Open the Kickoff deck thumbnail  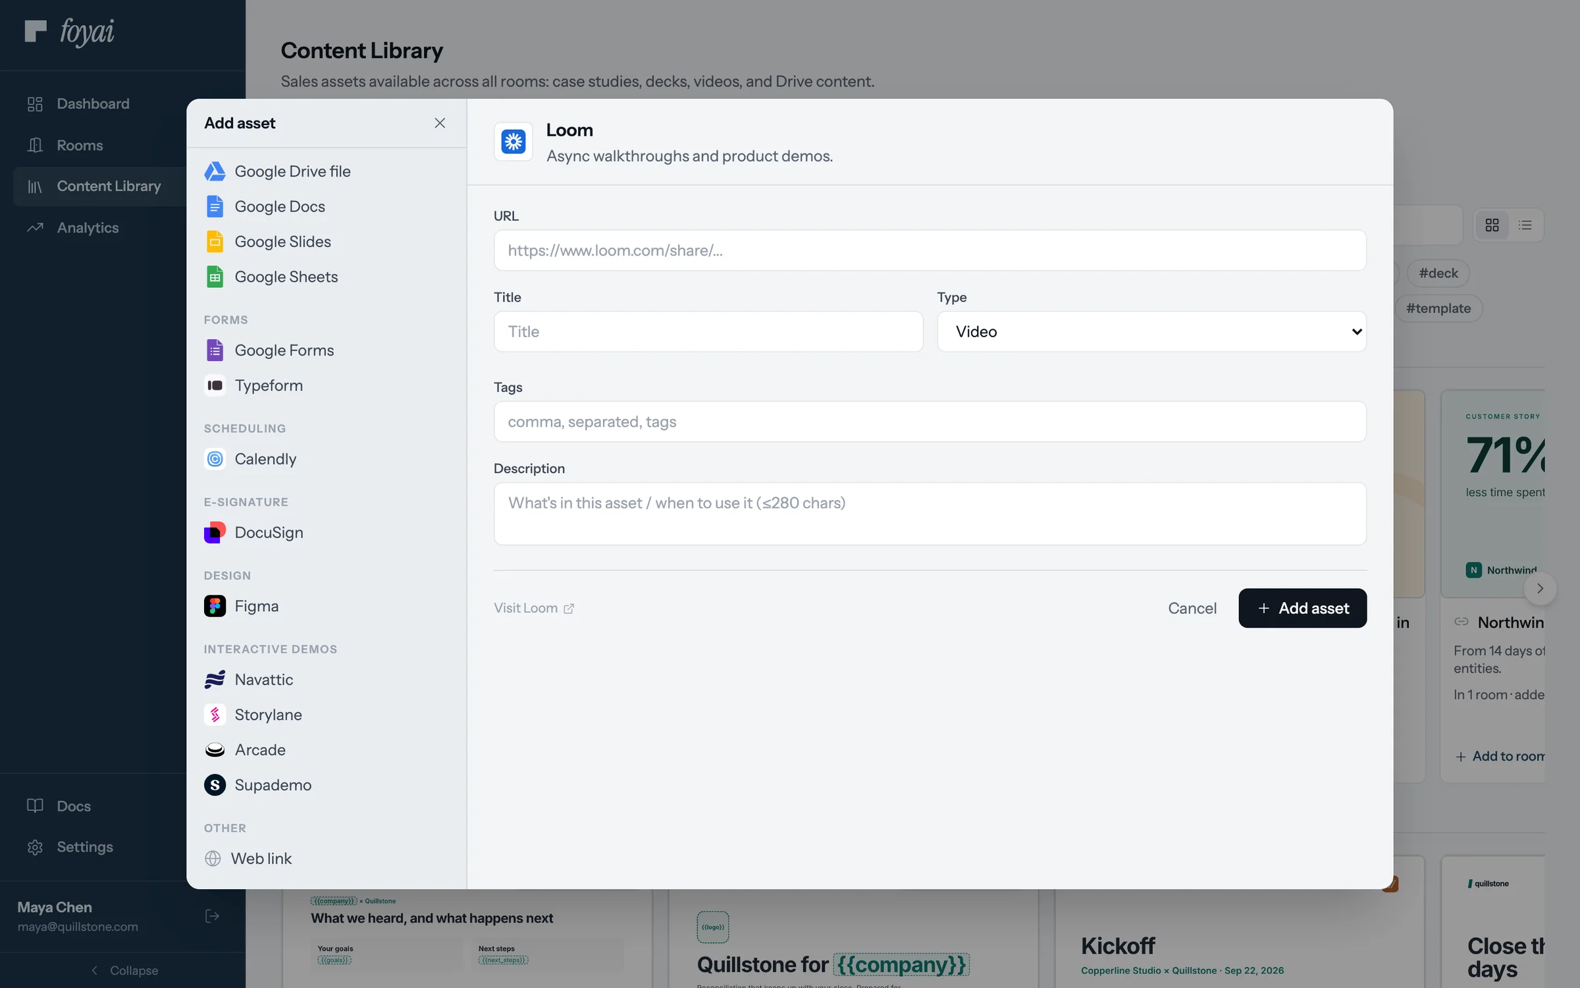coord(1240,939)
